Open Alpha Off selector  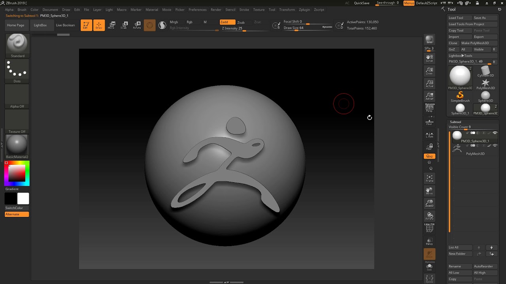17,97
